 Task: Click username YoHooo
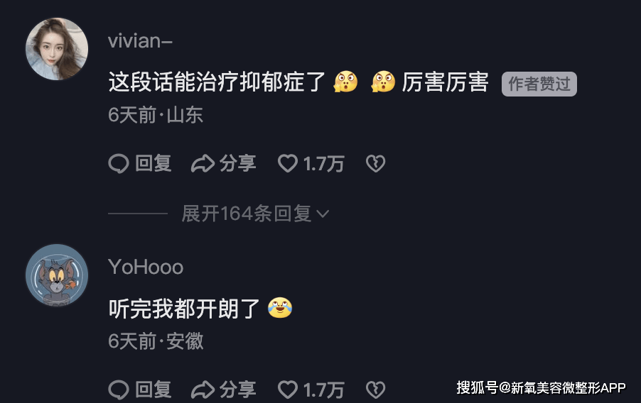point(146,267)
